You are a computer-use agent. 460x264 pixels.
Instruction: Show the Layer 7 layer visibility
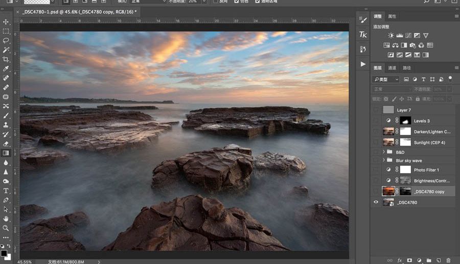click(x=376, y=110)
